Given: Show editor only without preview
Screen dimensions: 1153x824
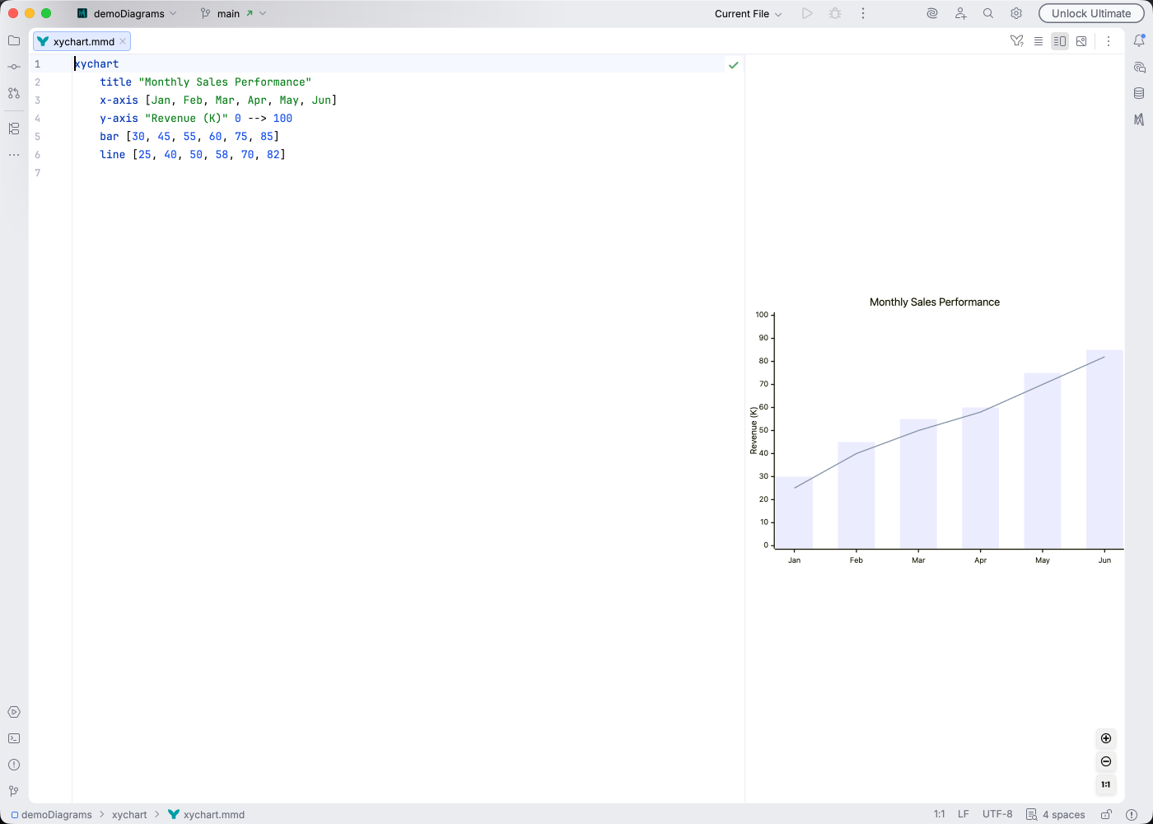Looking at the screenshot, I should [x=1039, y=40].
